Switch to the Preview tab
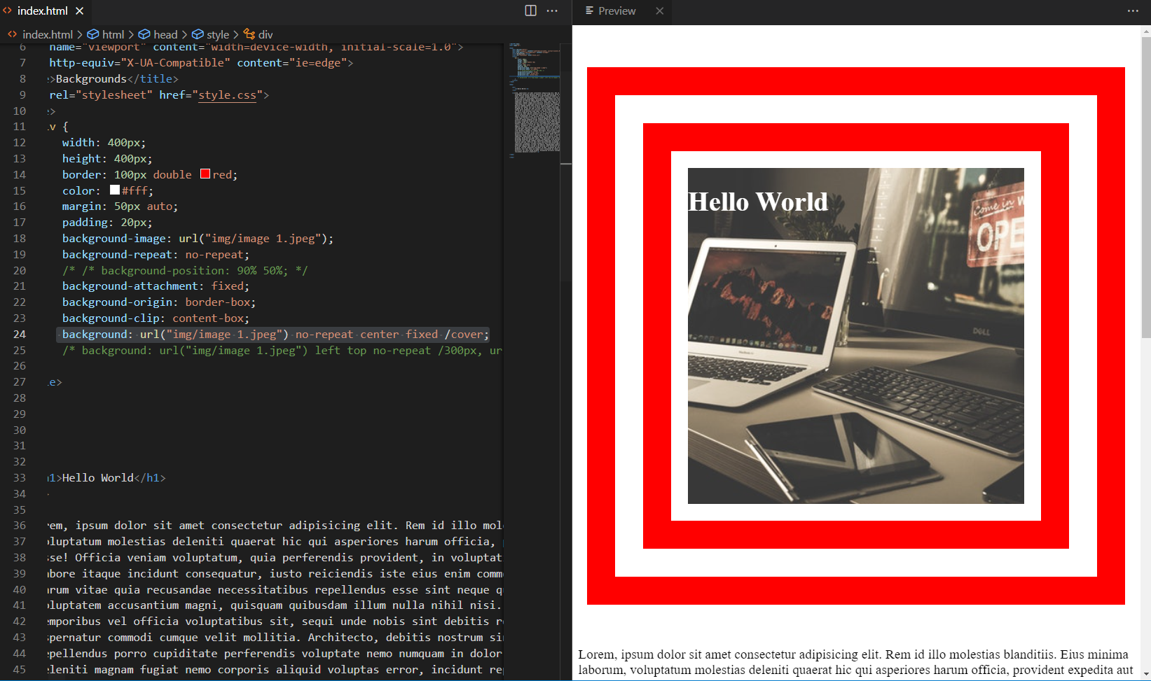 click(616, 10)
